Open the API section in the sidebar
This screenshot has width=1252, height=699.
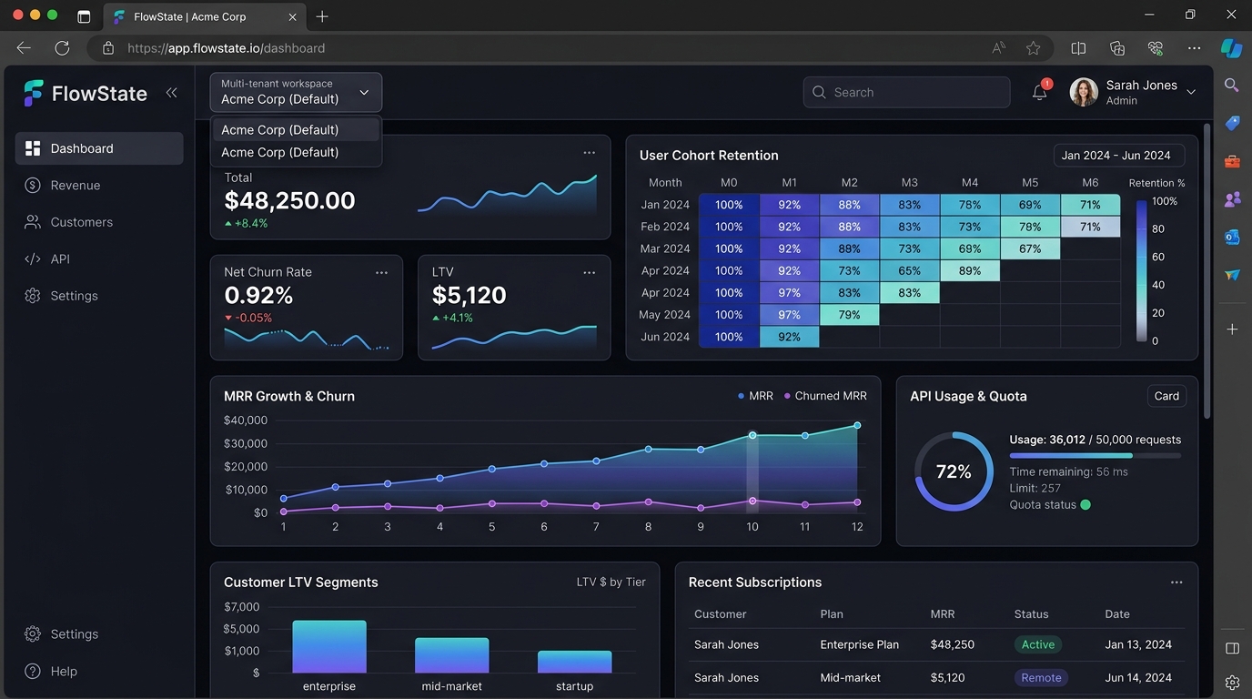99,259
